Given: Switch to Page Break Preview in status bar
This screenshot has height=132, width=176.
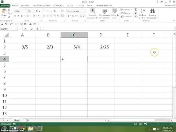Looking at the screenshot, I should 145,124.
